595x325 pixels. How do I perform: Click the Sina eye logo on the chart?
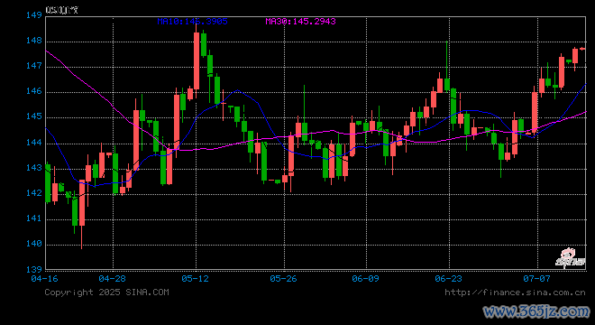coord(571,258)
